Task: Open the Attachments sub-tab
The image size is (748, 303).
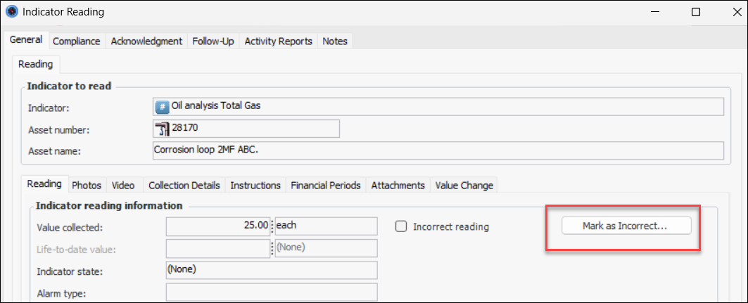Action: (398, 186)
